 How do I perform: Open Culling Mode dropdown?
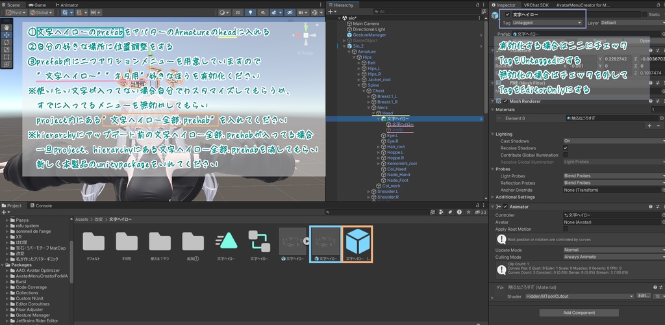click(614, 257)
